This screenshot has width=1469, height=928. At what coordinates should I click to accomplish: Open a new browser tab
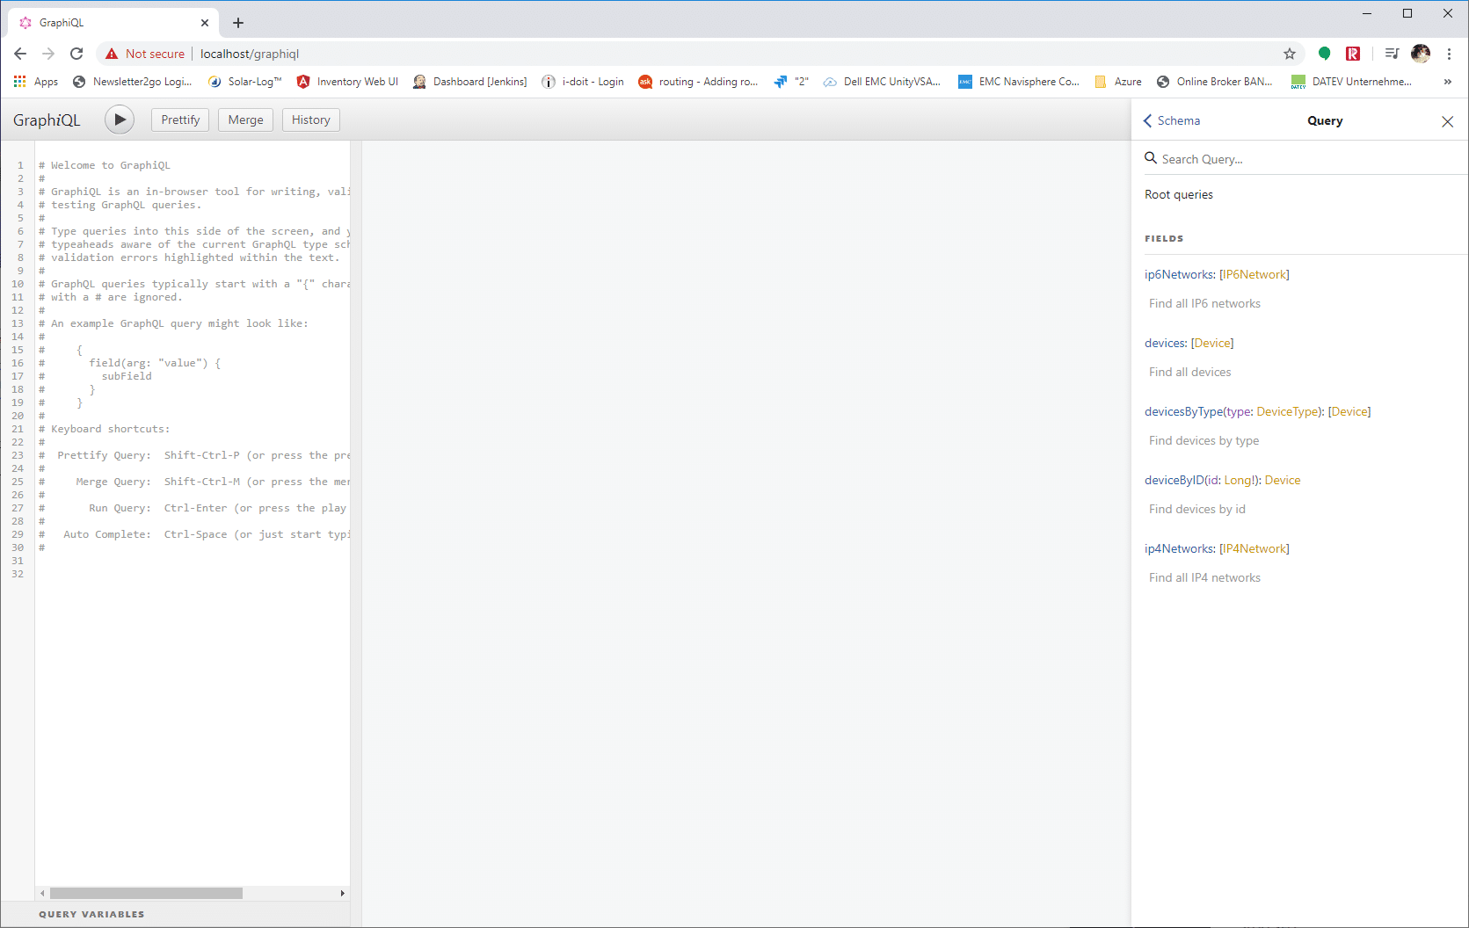coord(237,22)
